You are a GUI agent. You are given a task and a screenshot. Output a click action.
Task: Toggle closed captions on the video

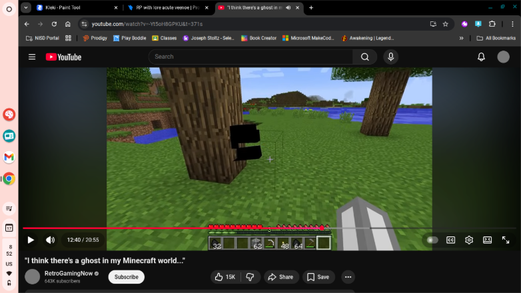click(451, 240)
